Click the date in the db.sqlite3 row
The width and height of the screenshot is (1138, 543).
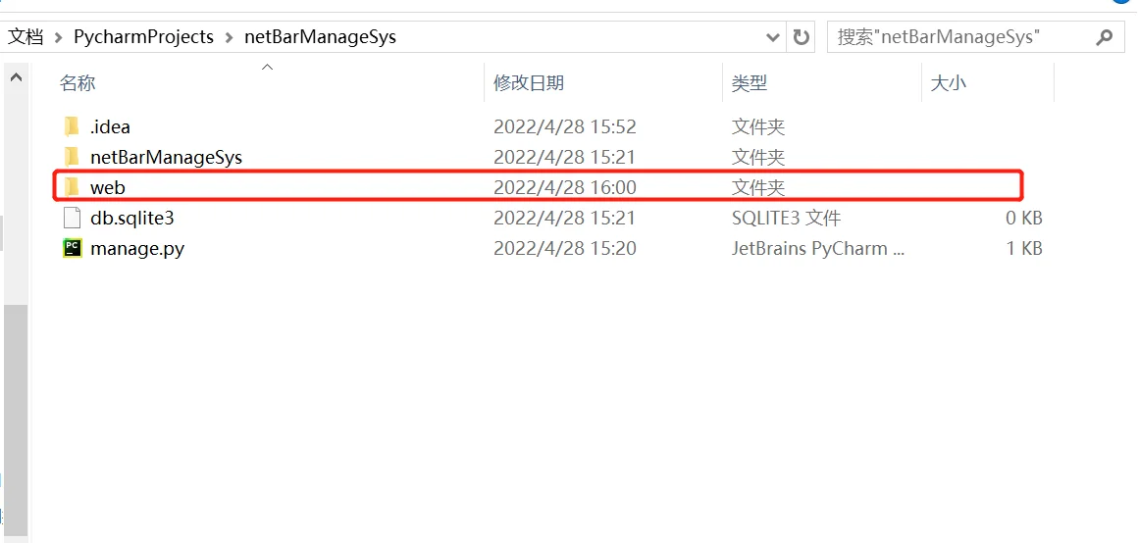click(x=565, y=218)
